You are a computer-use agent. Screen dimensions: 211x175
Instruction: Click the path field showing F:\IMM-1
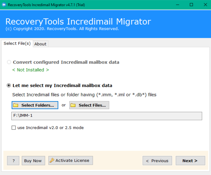[107, 116]
